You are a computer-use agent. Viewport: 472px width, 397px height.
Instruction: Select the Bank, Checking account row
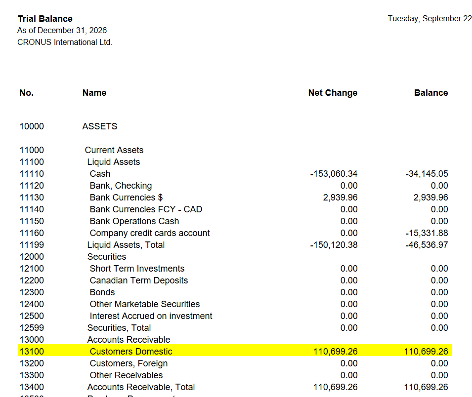[234, 186]
